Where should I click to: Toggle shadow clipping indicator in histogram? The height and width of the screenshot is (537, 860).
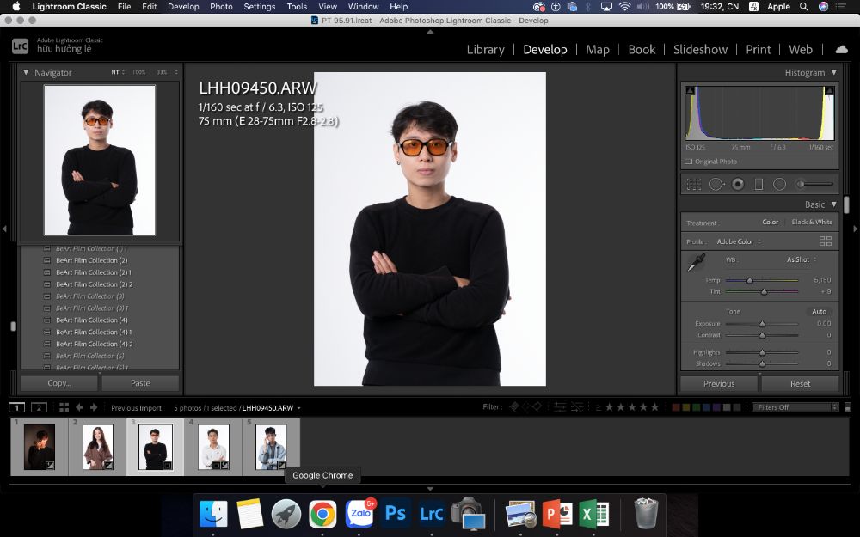point(690,90)
